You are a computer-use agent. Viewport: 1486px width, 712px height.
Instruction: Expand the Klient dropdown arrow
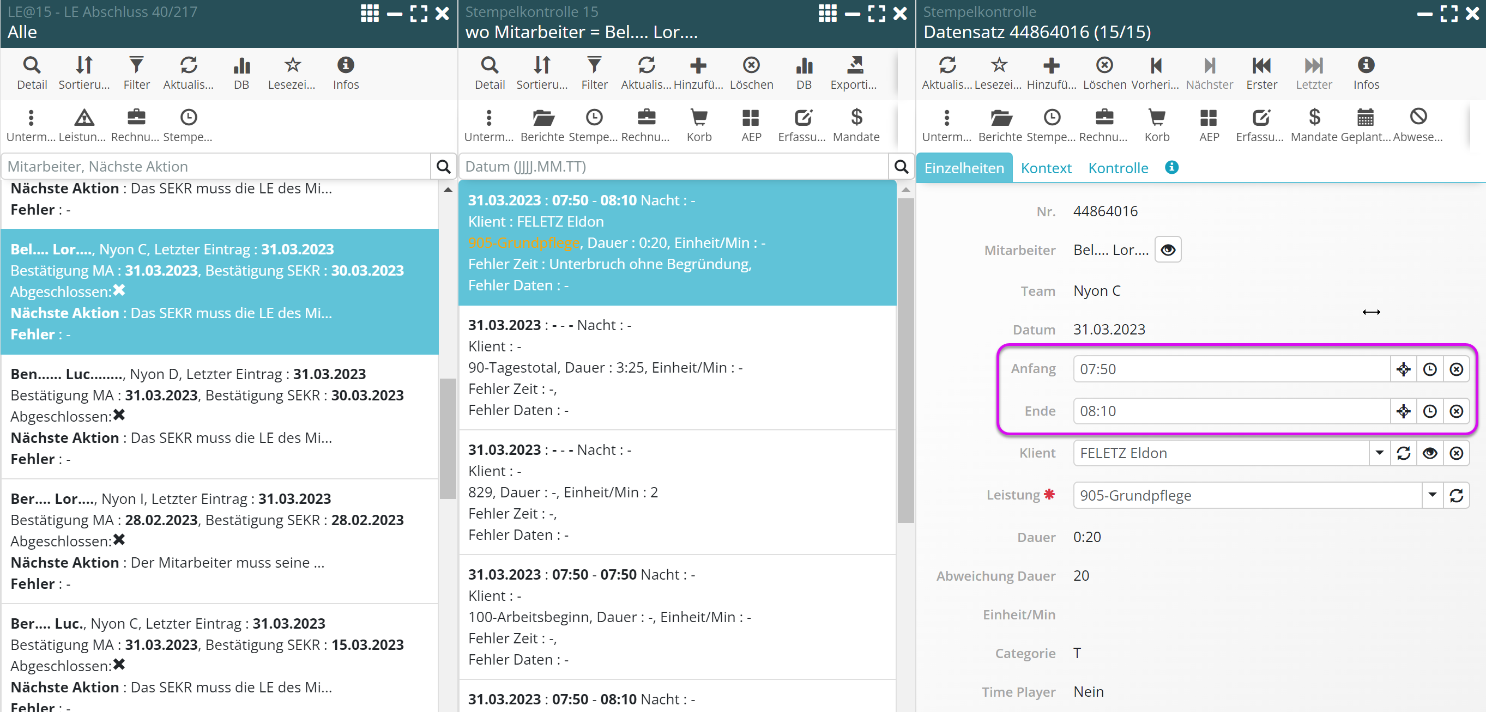(1379, 453)
